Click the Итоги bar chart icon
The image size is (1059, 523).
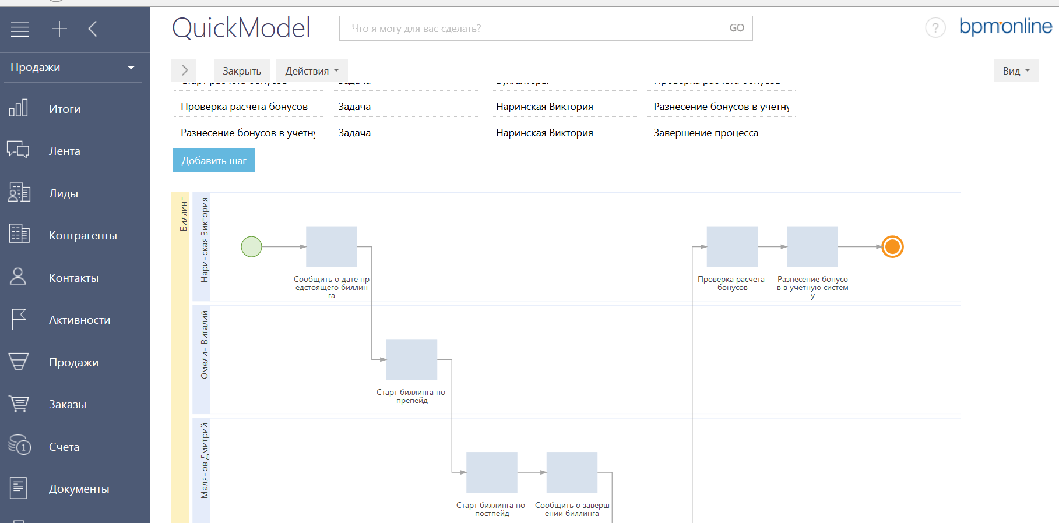(x=19, y=108)
